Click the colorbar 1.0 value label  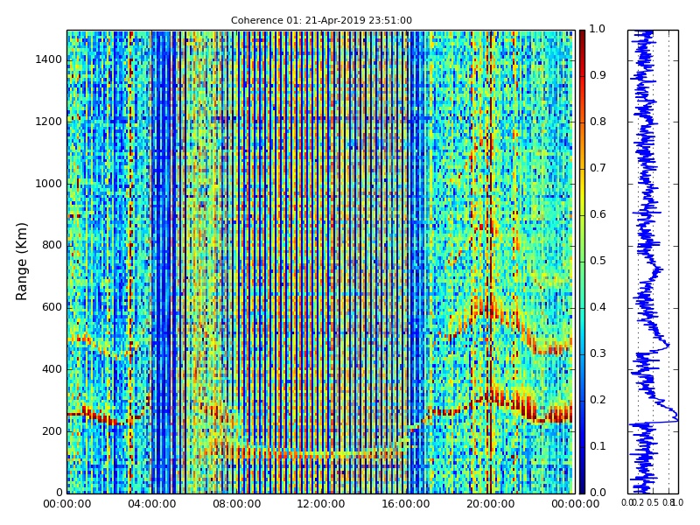click(598, 29)
